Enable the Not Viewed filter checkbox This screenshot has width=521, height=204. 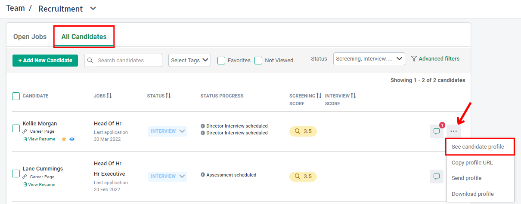258,61
